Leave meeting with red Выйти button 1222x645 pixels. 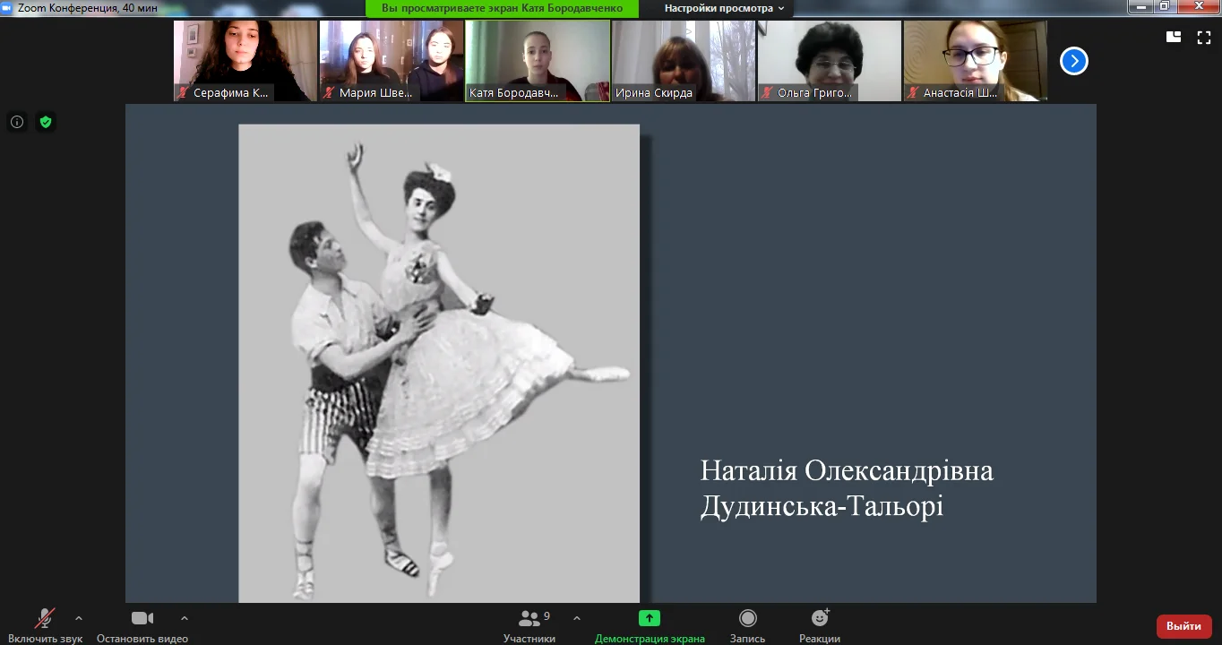(1183, 626)
